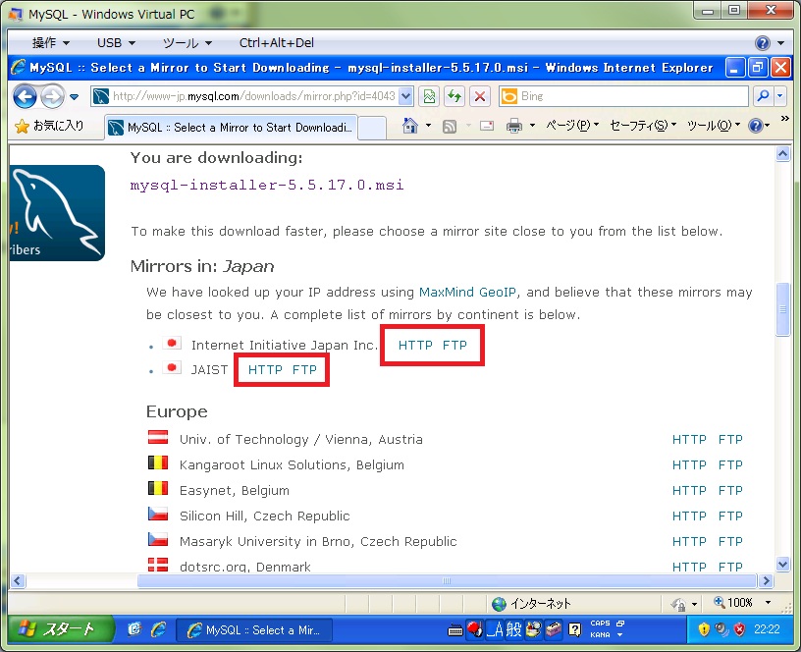Click the horizontal scrollbar thumb
Screen dimensions: 801x652
tap(447, 581)
